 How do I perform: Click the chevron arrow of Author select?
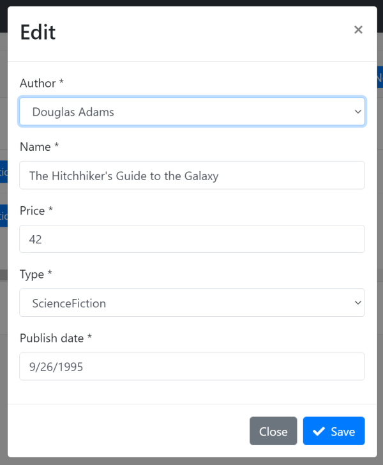(x=357, y=112)
